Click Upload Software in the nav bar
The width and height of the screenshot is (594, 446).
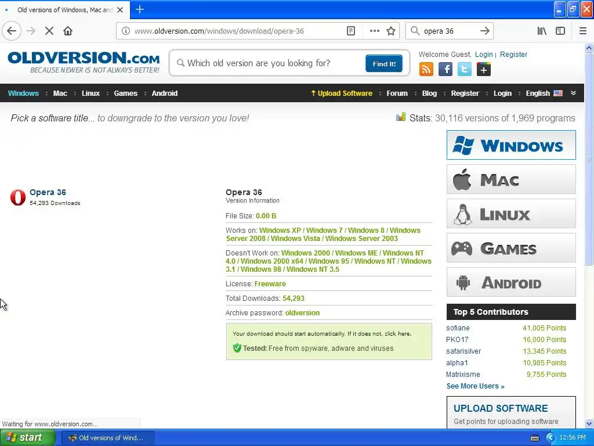341,93
